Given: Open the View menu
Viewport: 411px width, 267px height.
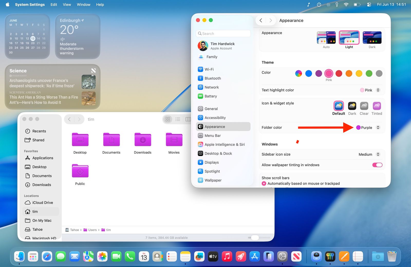Looking at the screenshot, I should (x=67, y=4).
